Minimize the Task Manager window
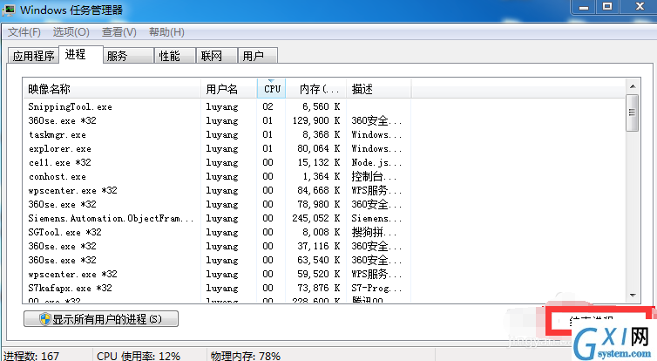This screenshot has height=361, width=657. pos(584,7)
